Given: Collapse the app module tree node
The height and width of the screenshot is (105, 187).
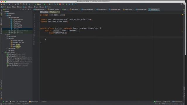Looking at the screenshot, I should [x=3, y=12].
